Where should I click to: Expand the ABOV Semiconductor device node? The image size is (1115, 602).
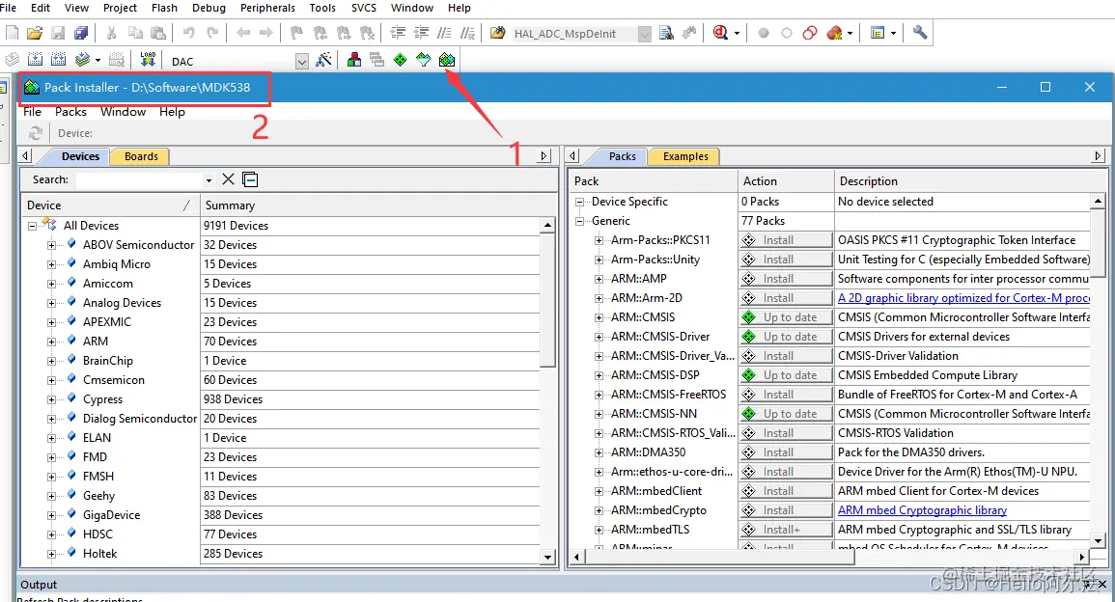51,245
